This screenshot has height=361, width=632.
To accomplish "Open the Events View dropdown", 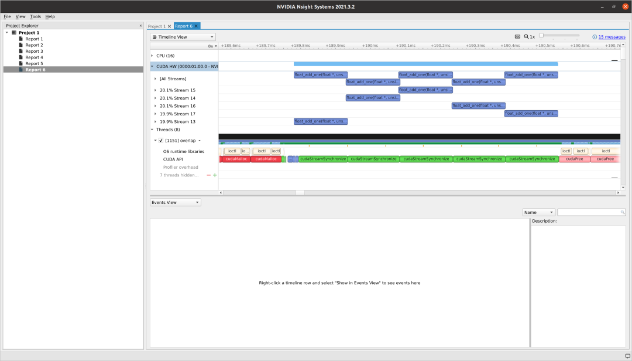I will tap(176, 202).
